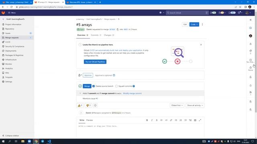Click the Edit merge request button
This screenshot has height=144, width=257.
pyautogui.click(x=185, y=24)
